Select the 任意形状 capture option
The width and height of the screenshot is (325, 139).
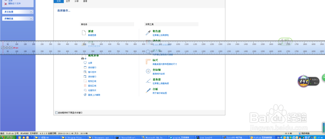coord(92,90)
